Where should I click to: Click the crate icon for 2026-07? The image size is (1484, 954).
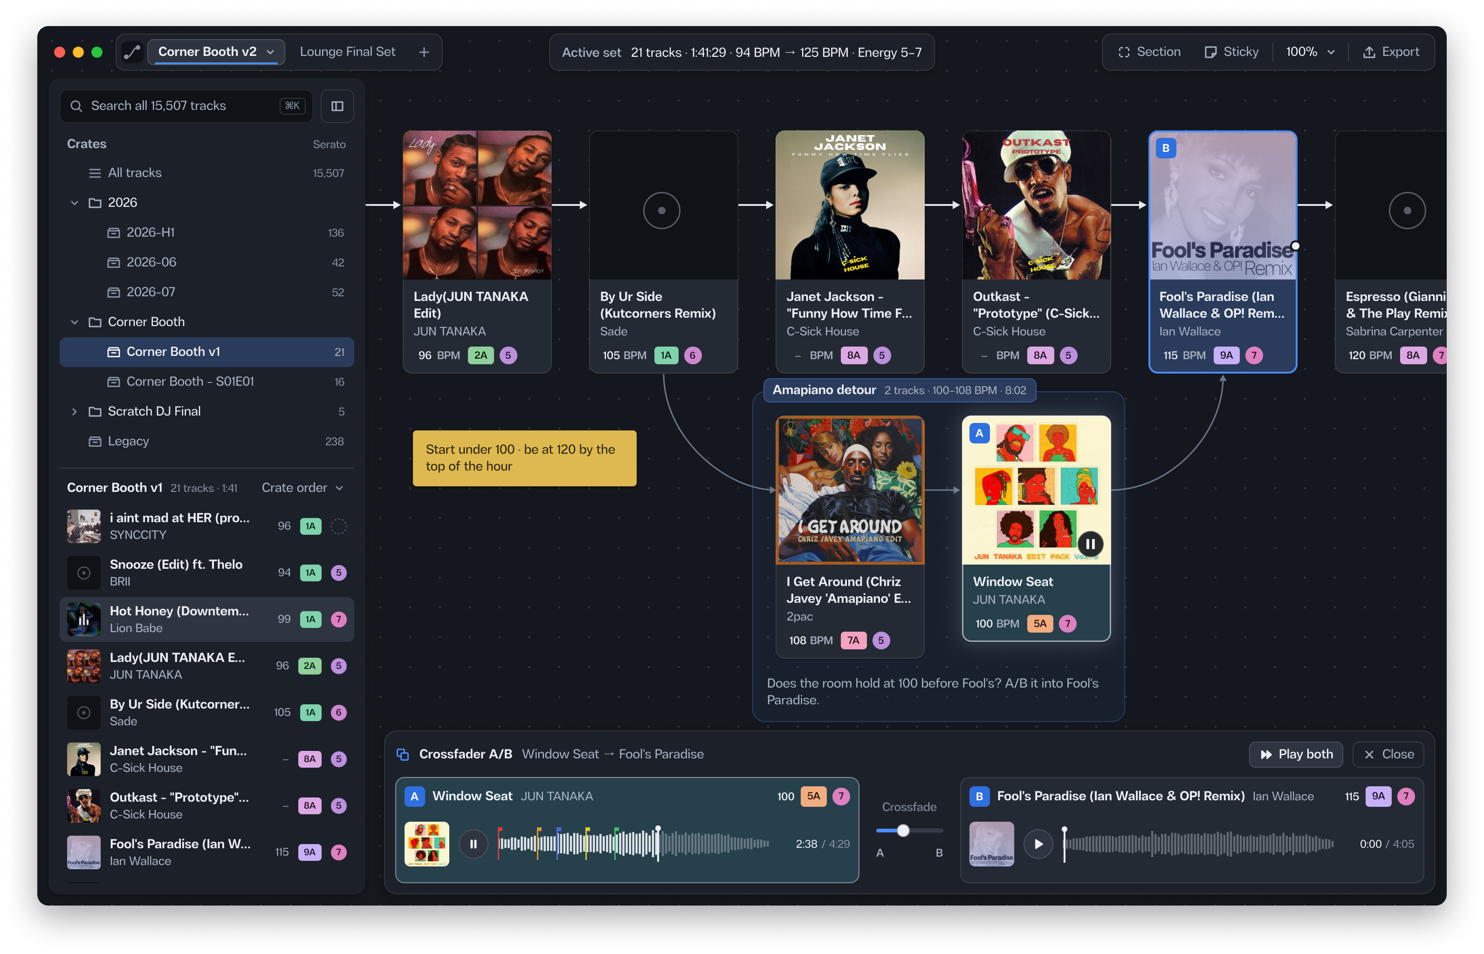(113, 293)
